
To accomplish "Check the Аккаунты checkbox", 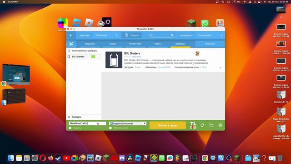I will [x=70, y=128].
